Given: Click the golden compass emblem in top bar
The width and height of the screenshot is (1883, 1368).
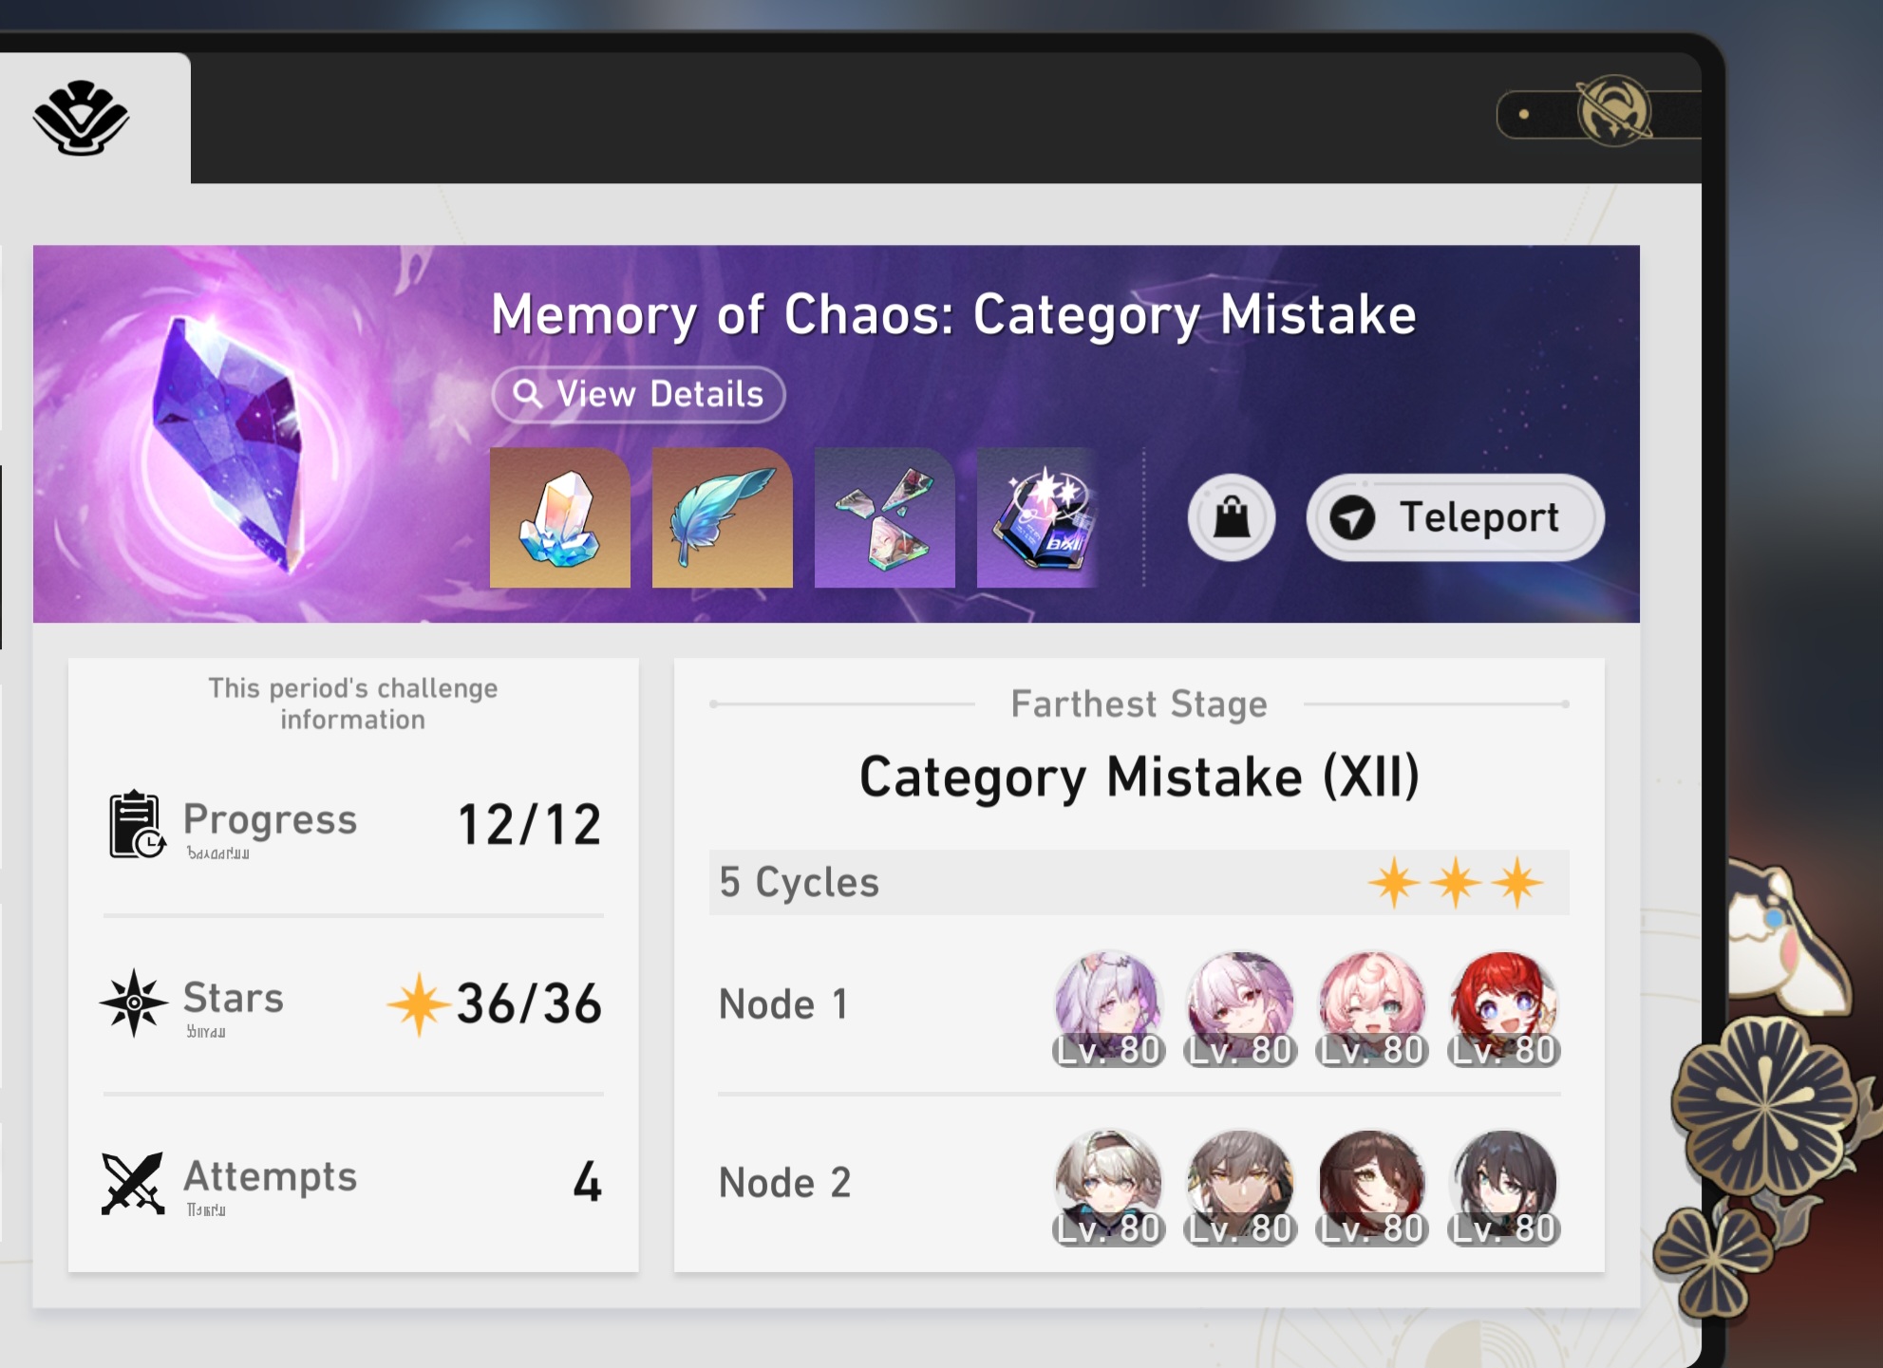Looking at the screenshot, I should tap(1613, 111).
